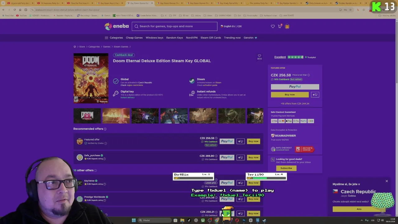Click Prestige Worldwide seller avatar
Screen dimensions: 398x224
[x=80, y=199]
